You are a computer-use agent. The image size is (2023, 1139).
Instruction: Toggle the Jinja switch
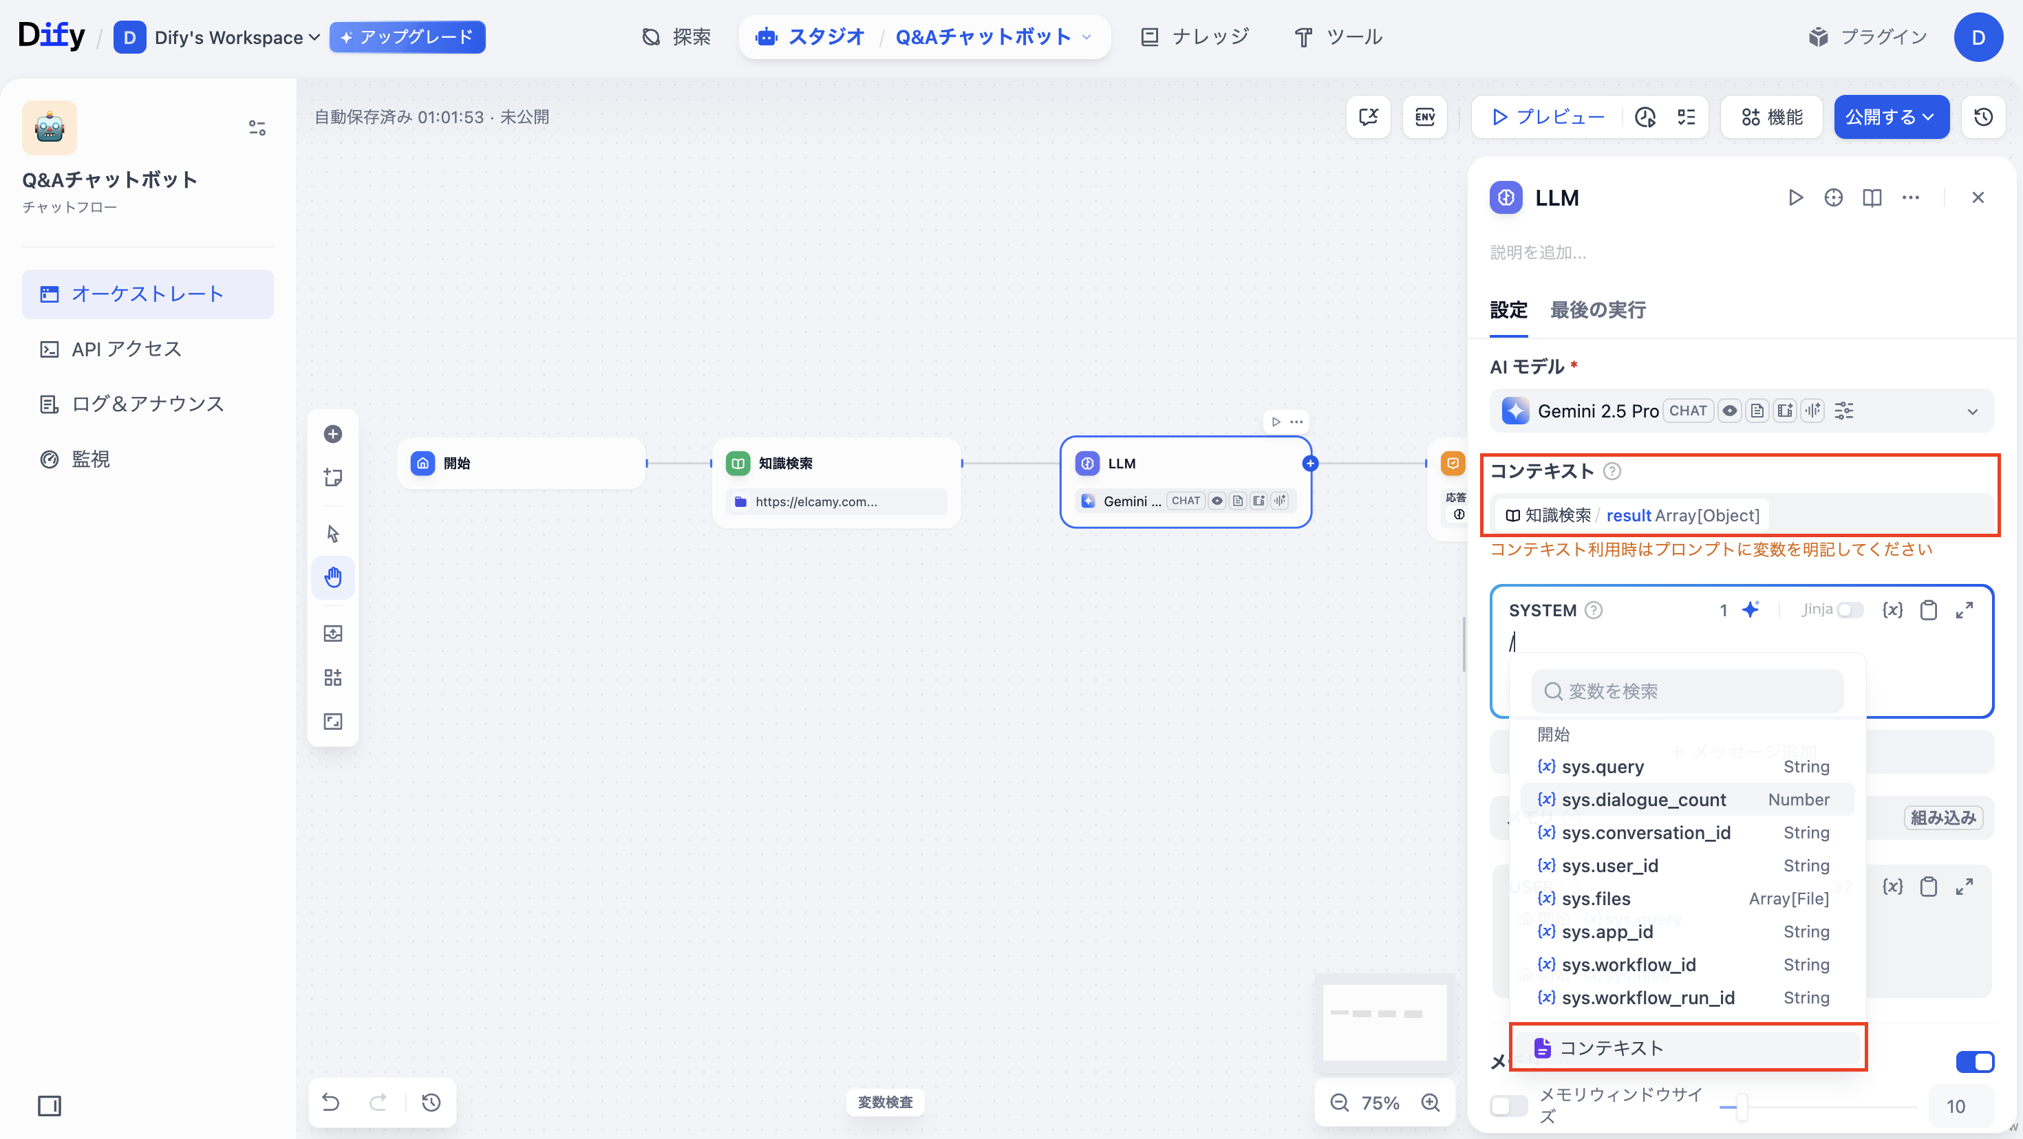tap(1850, 610)
